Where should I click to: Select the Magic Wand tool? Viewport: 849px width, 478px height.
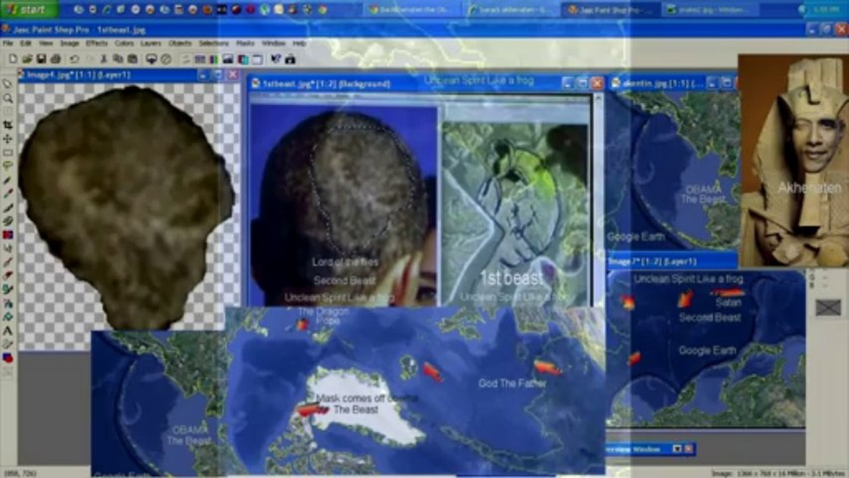(x=8, y=180)
